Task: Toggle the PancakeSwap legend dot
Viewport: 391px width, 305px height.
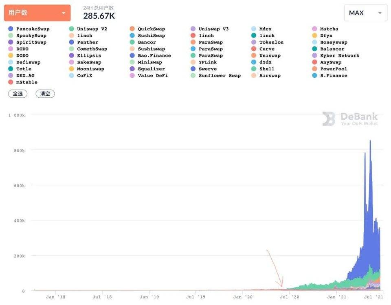Action: pyautogui.click(x=11, y=29)
